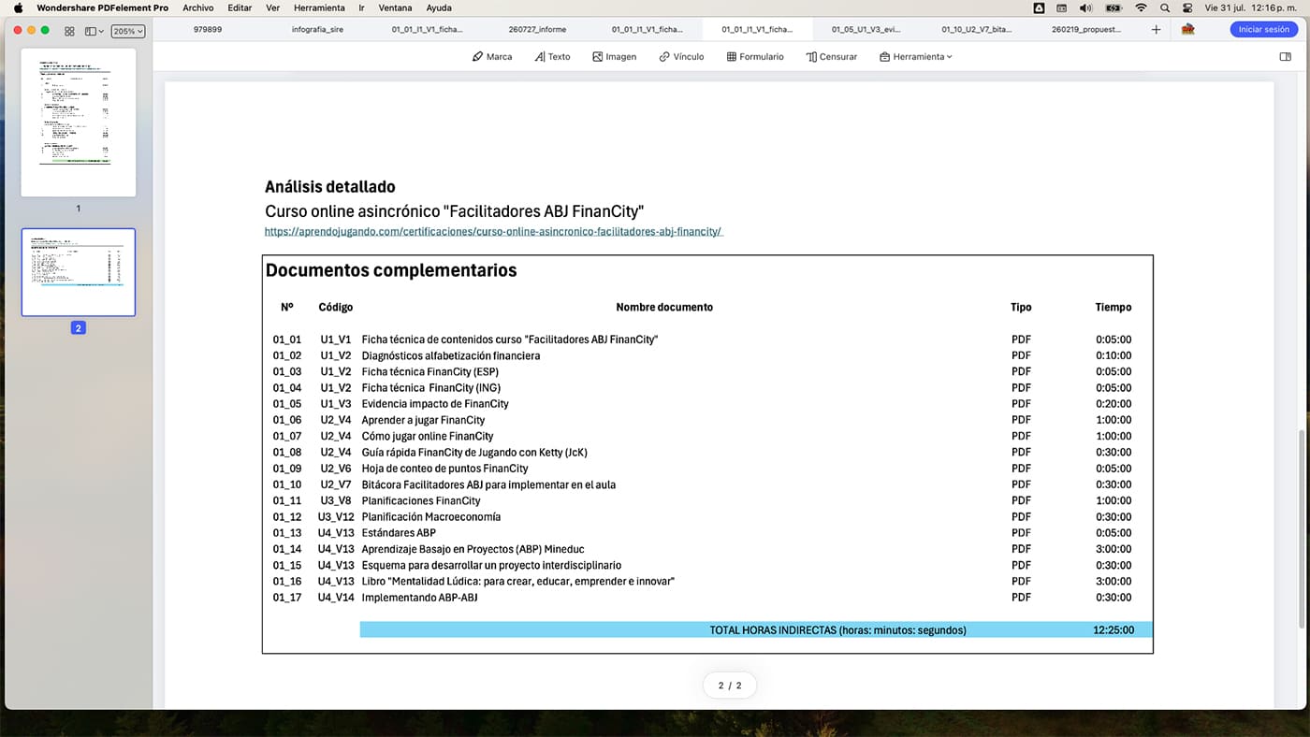Open the promo icon beside Iniciar sesión
The height and width of the screenshot is (737, 1310).
(1187, 30)
